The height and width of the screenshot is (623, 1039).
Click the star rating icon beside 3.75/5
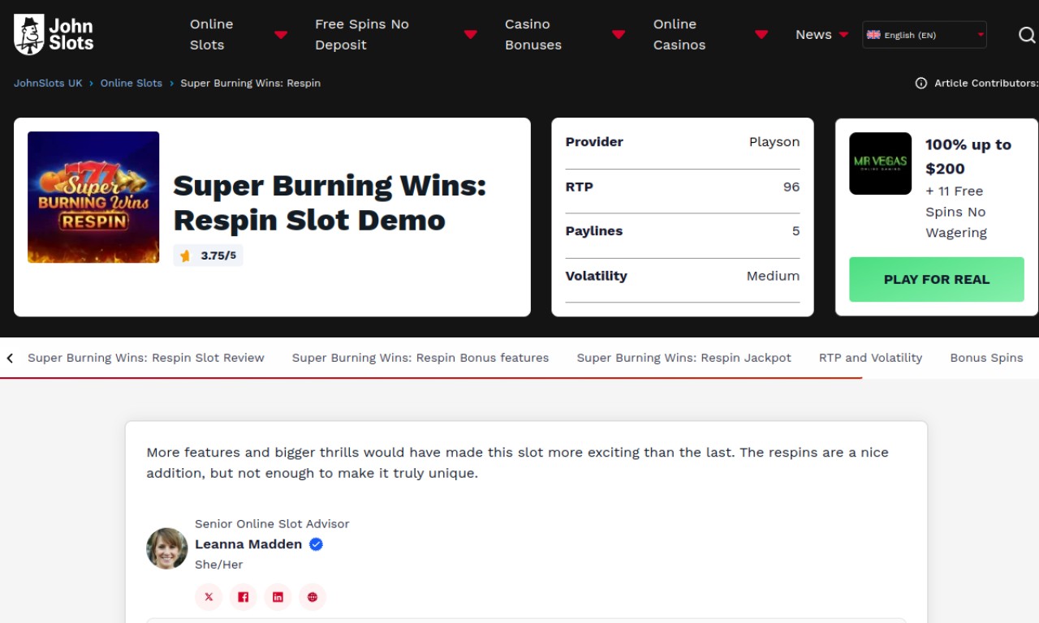pos(185,256)
